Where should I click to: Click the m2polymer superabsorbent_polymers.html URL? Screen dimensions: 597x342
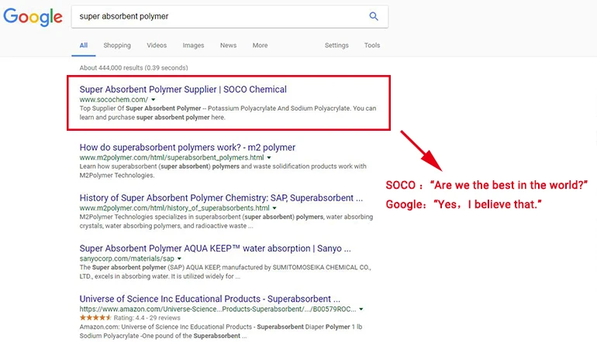click(171, 158)
